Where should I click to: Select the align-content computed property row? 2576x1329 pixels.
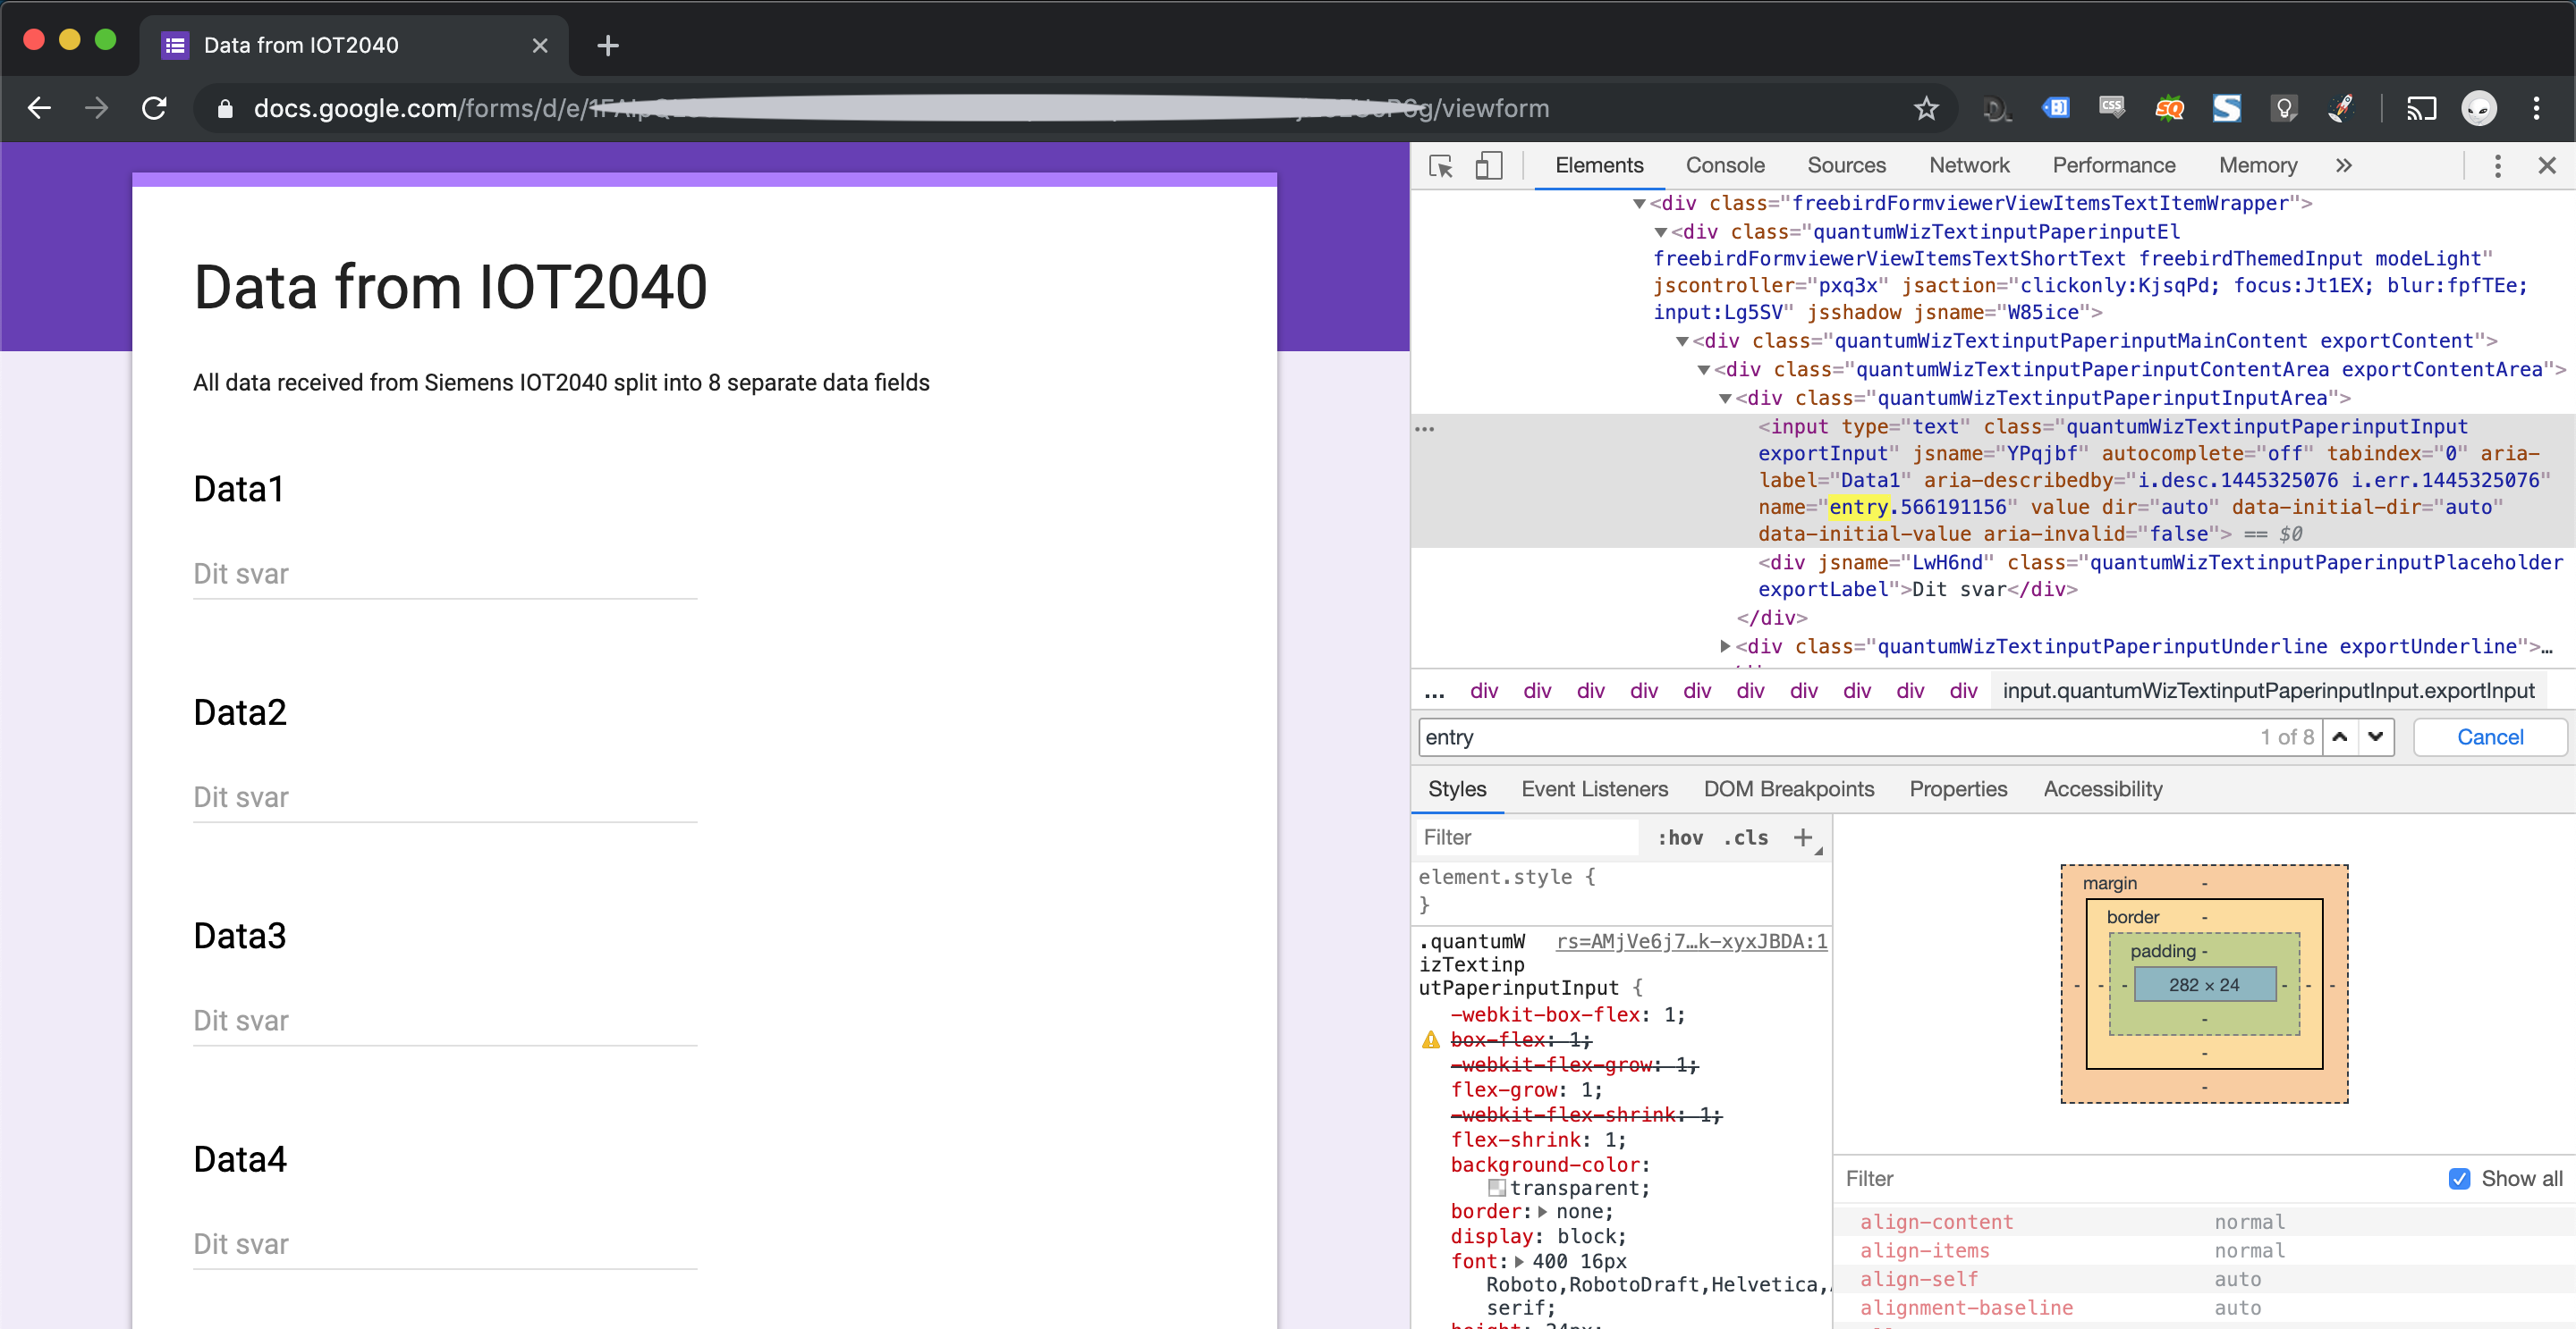[x=2205, y=1222]
